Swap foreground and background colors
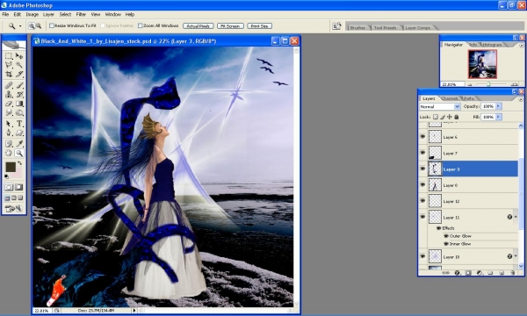The height and width of the screenshot is (316, 527). click(20, 163)
